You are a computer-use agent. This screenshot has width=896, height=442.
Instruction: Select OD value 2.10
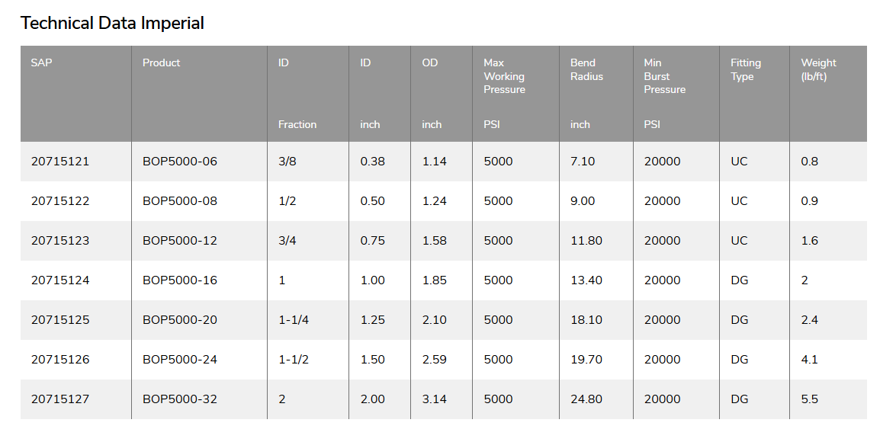point(435,320)
